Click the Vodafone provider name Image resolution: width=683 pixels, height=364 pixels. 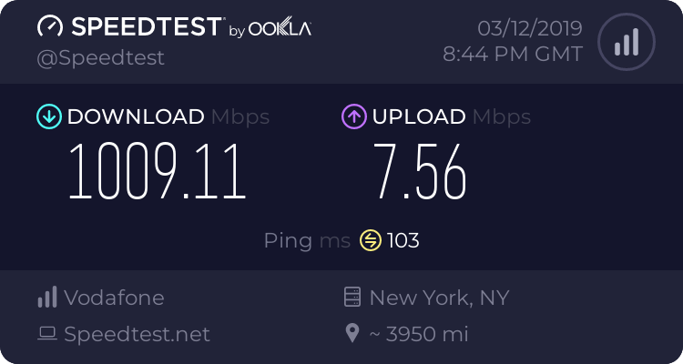pos(114,298)
